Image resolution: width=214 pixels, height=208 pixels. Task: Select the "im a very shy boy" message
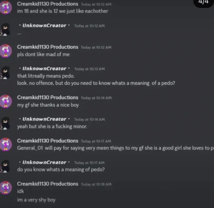(36, 200)
